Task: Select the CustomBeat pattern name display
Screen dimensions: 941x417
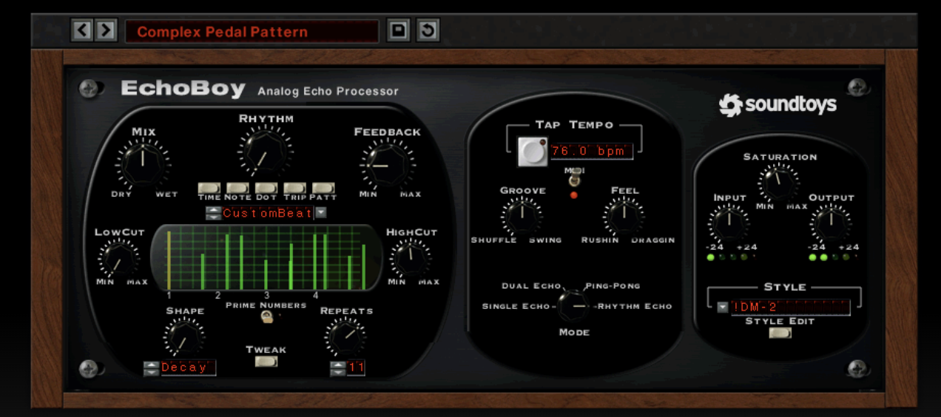Action: point(267,213)
